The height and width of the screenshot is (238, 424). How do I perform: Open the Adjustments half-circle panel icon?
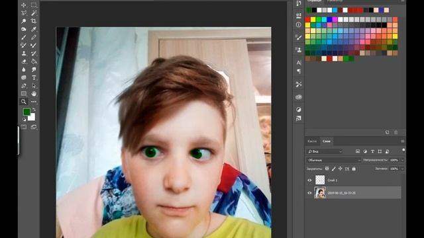[299, 109]
